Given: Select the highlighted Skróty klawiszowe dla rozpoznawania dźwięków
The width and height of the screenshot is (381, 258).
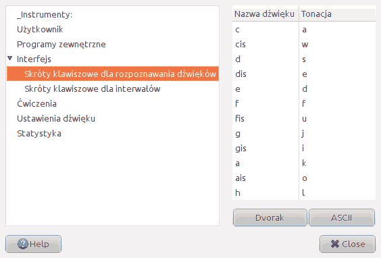Looking at the screenshot, I should tap(113, 74).
